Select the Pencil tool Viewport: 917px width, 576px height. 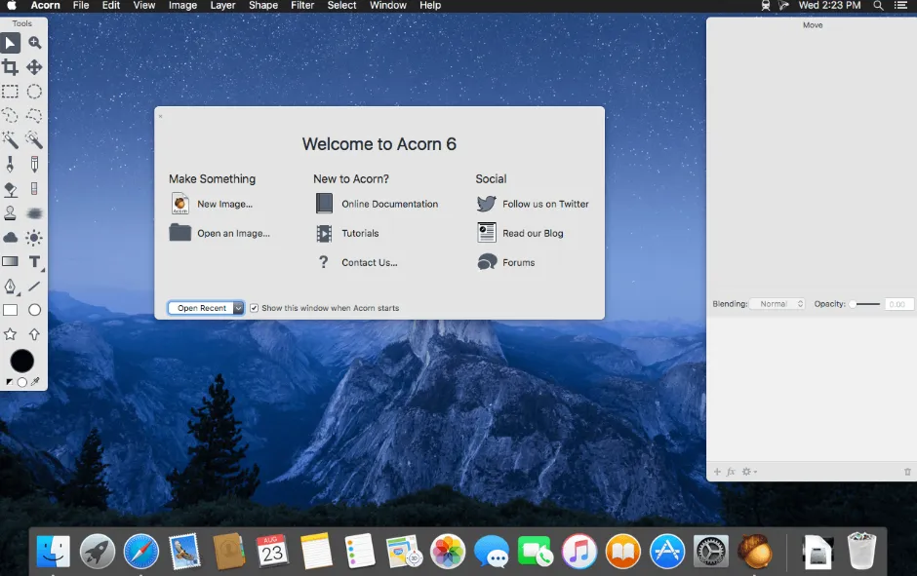coord(34,164)
